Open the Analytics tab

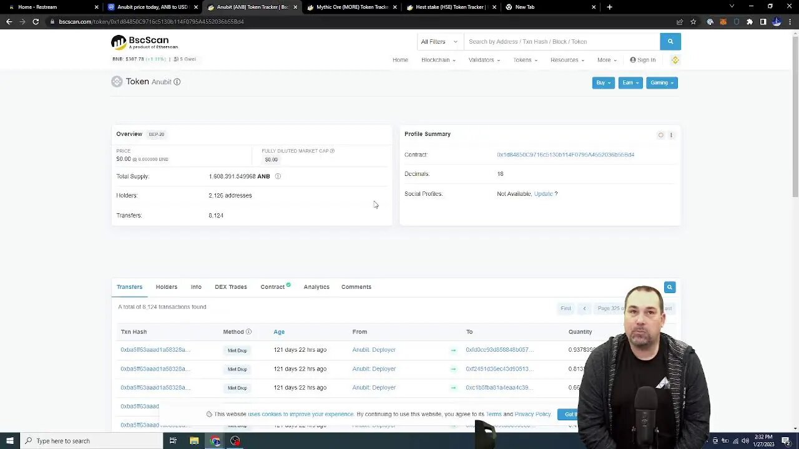point(316,287)
